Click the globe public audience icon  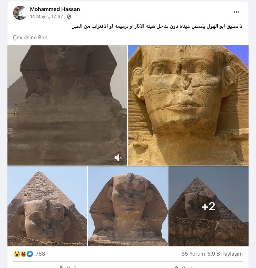point(69,17)
